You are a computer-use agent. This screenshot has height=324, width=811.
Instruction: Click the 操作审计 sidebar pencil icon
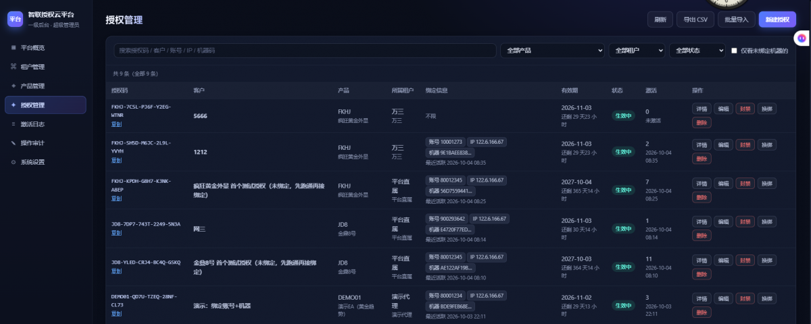click(x=14, y=143)
